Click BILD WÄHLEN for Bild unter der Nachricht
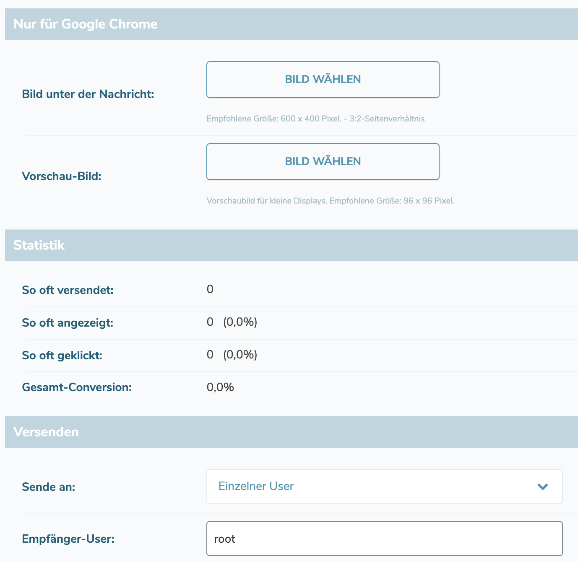 (x=323, y=80)
